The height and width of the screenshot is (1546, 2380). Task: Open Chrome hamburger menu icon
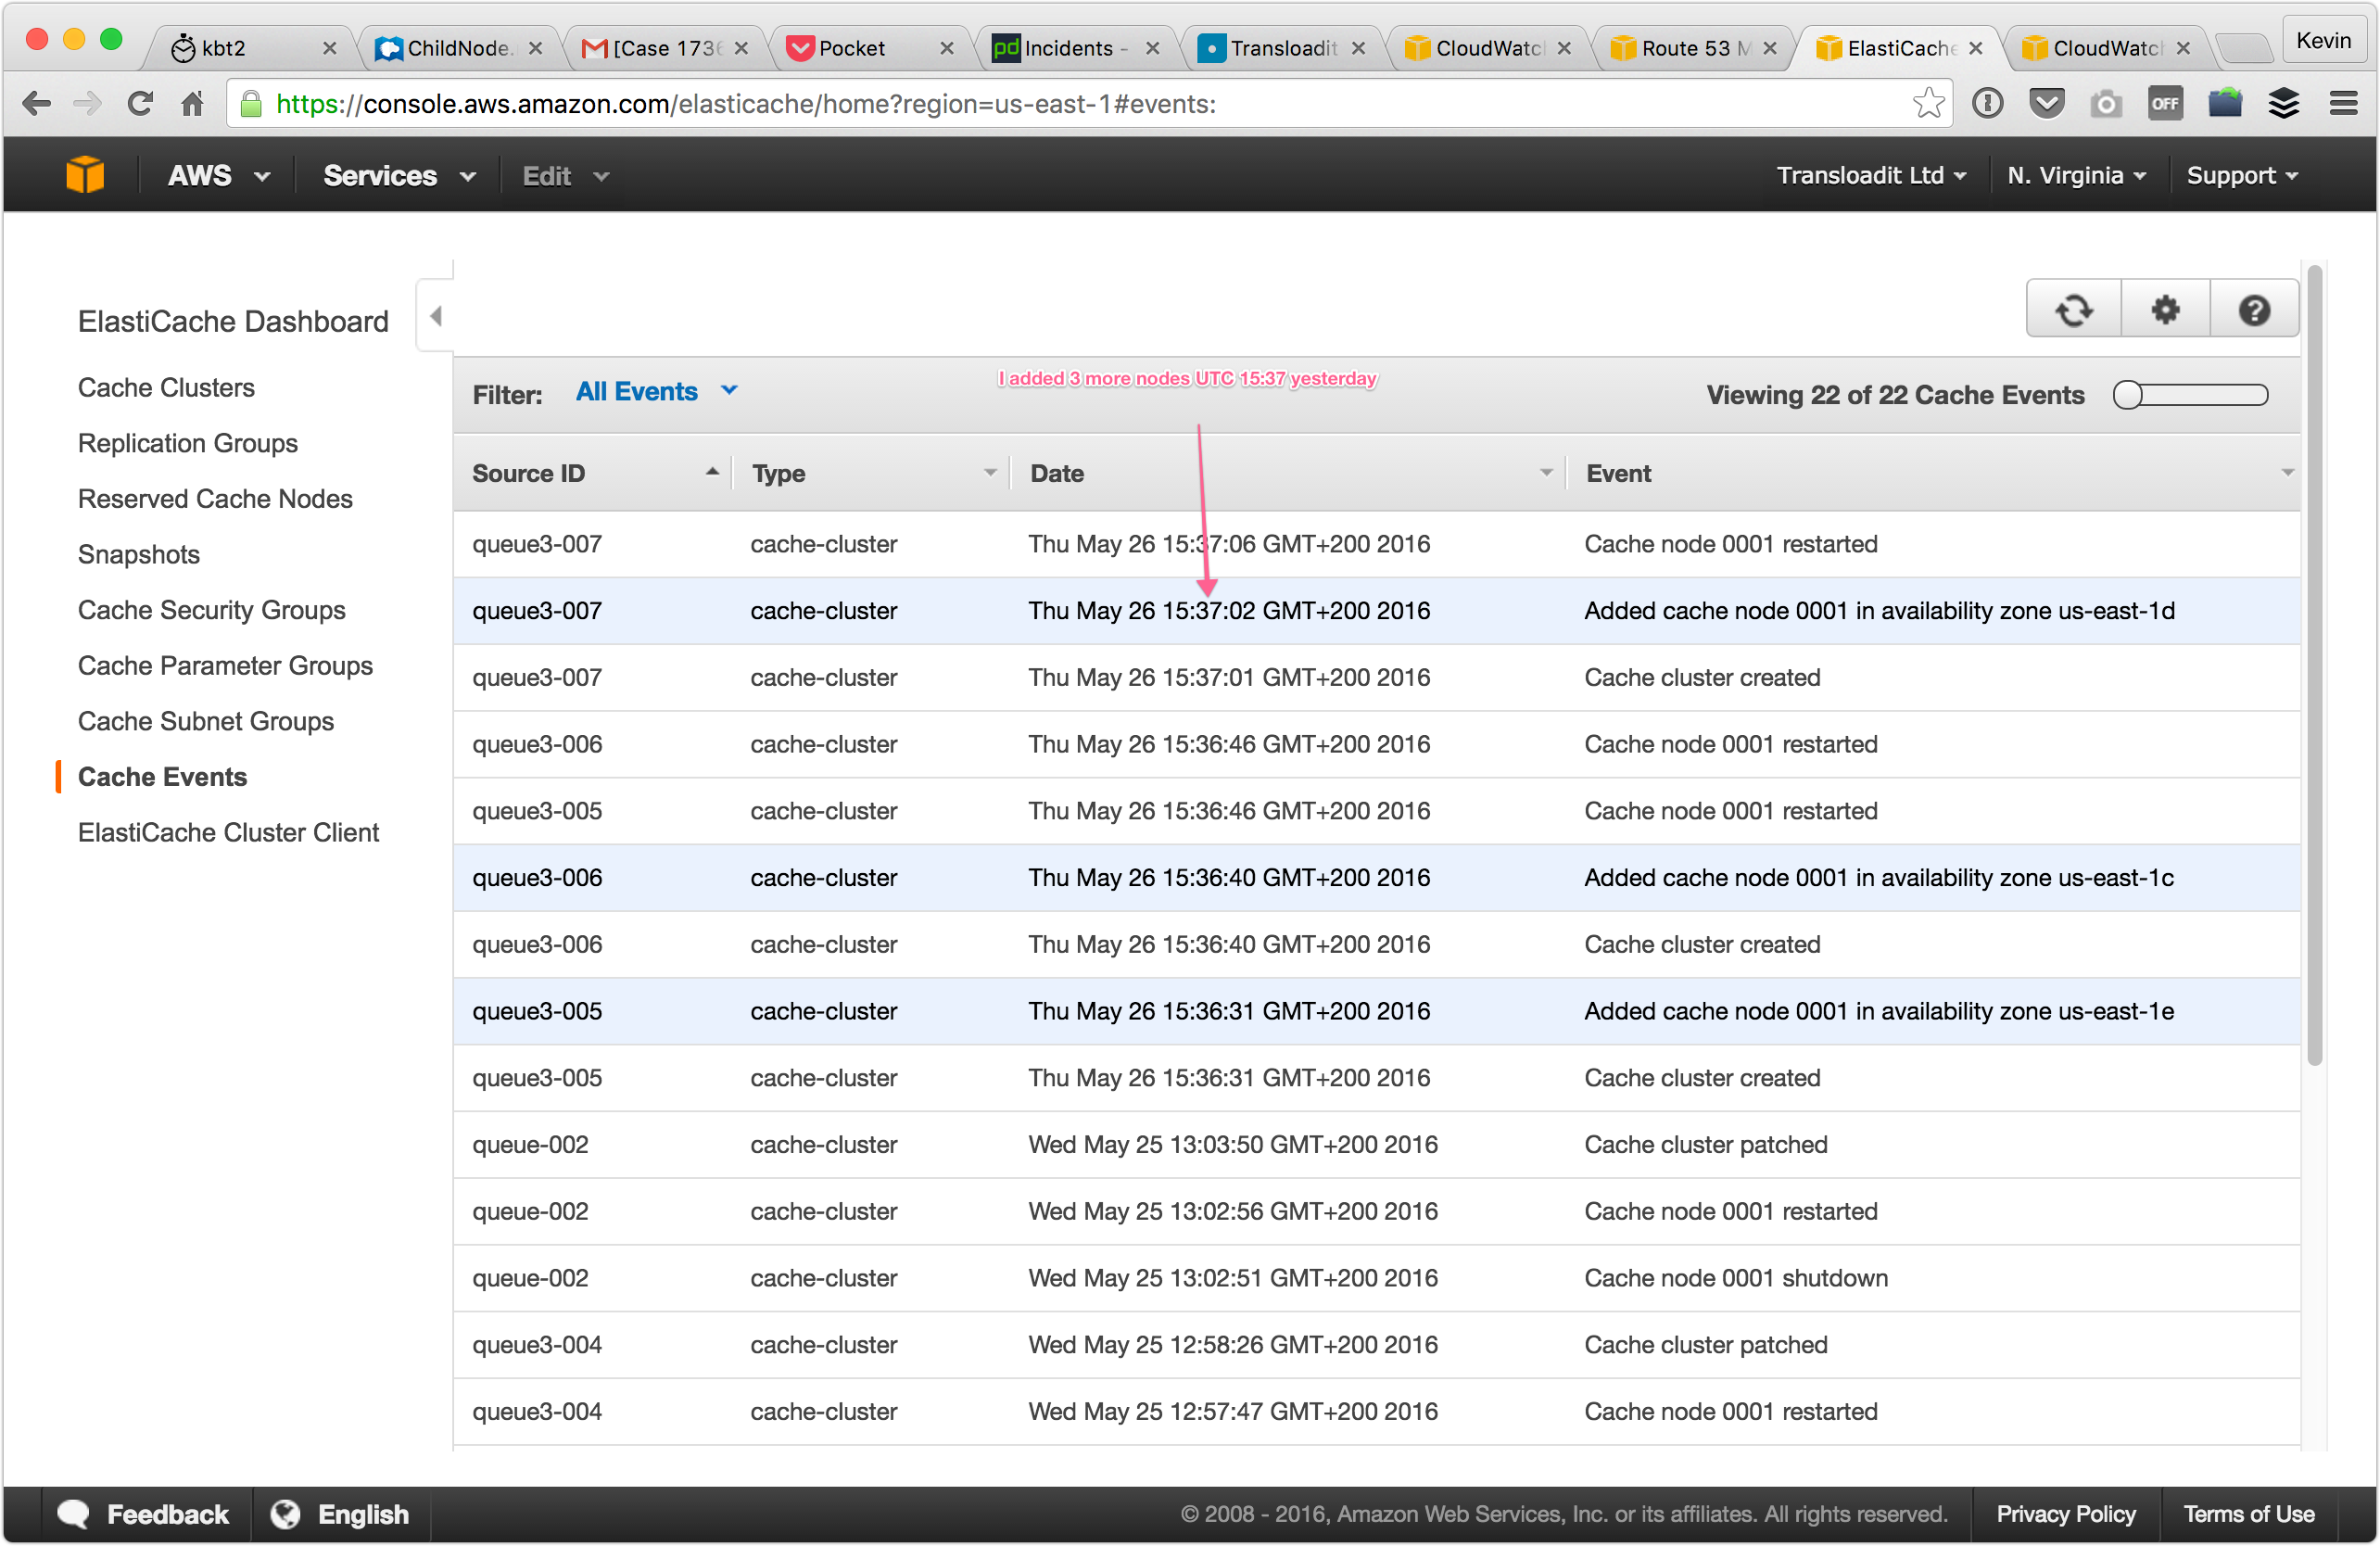click(x=2343, y=103)
